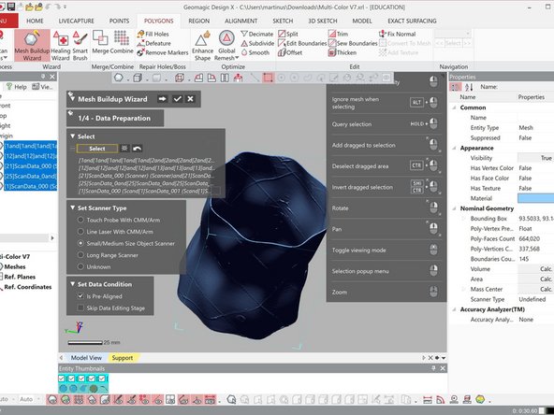This screenshot has height=415, width=554.
Task: Click Sew Boundaries
Action: tap(353, 43)
